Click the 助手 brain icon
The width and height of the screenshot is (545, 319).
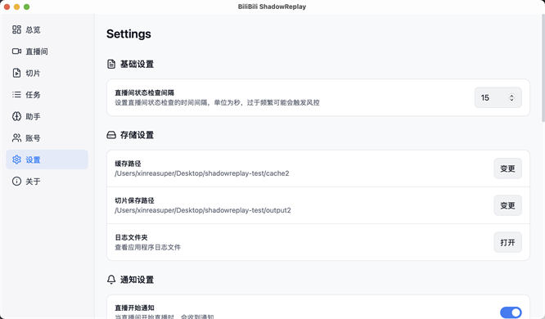click(x=16, y=116)
